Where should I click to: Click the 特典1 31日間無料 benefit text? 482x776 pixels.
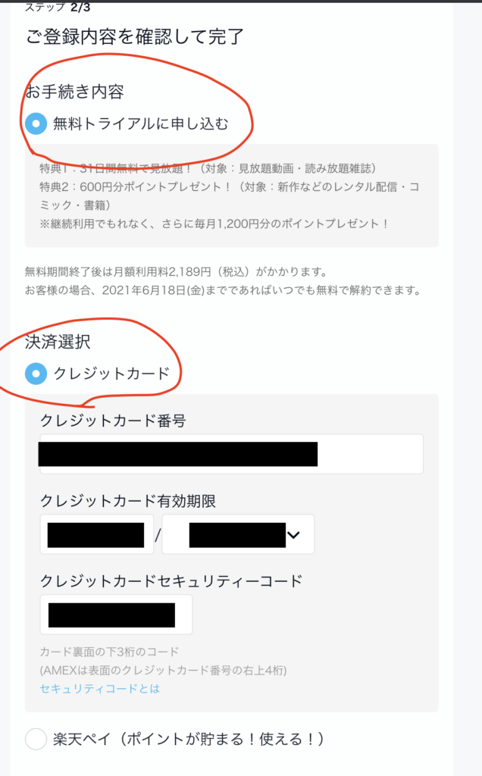[208, 168]
